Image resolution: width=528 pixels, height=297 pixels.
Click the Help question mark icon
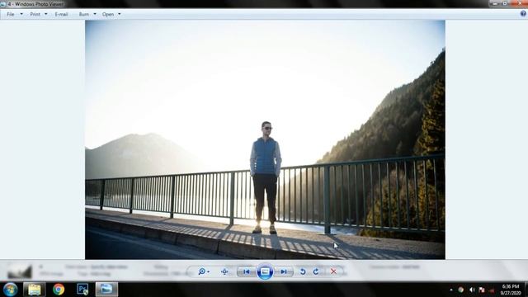(523, 14)
